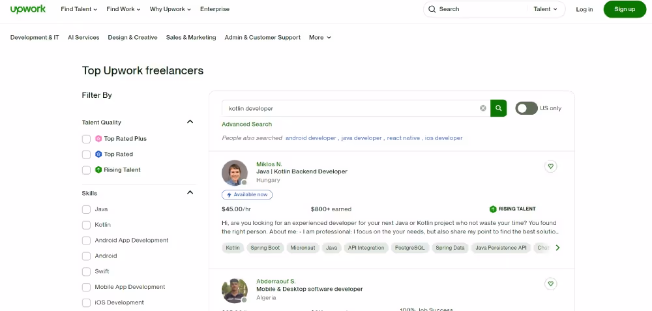Click the Spring Boot skill tag

[265, 248]
